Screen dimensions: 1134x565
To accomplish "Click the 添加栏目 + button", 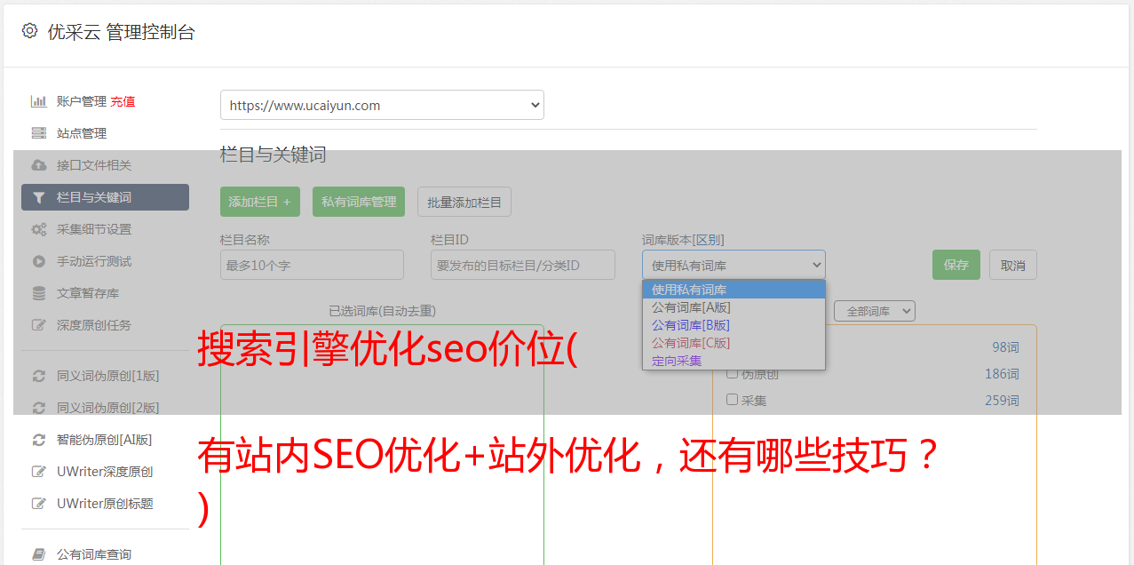I will pyautogui.click(x=260, y=202).
